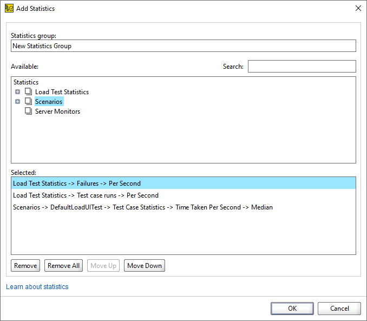The width and height of the screenshot is (367, 321).
Task: Select Test case runs Per Second entry
Action: pyautogui.click(x=183, y=195)
